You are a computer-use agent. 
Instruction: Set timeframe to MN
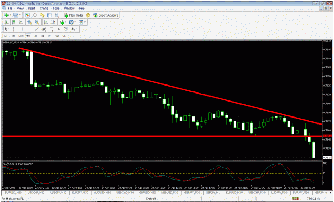pos(64,36)
